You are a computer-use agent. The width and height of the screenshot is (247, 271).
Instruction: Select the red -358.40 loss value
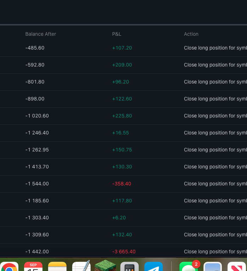point(122,184)
